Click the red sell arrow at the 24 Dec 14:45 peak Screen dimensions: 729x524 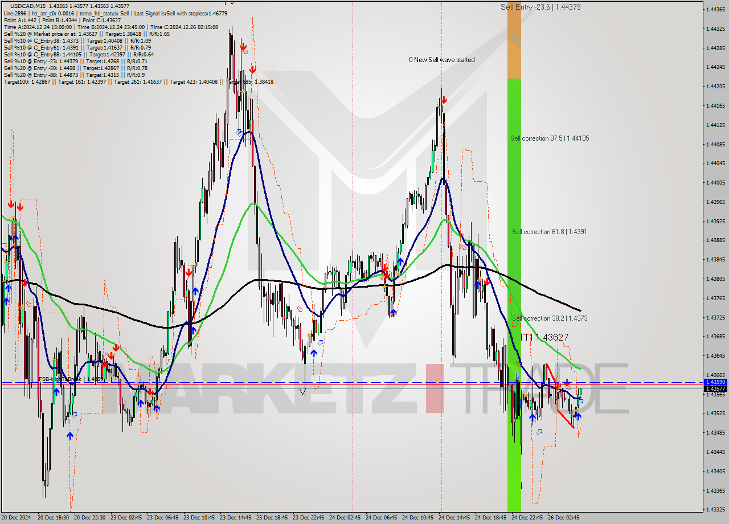(444, 100)
